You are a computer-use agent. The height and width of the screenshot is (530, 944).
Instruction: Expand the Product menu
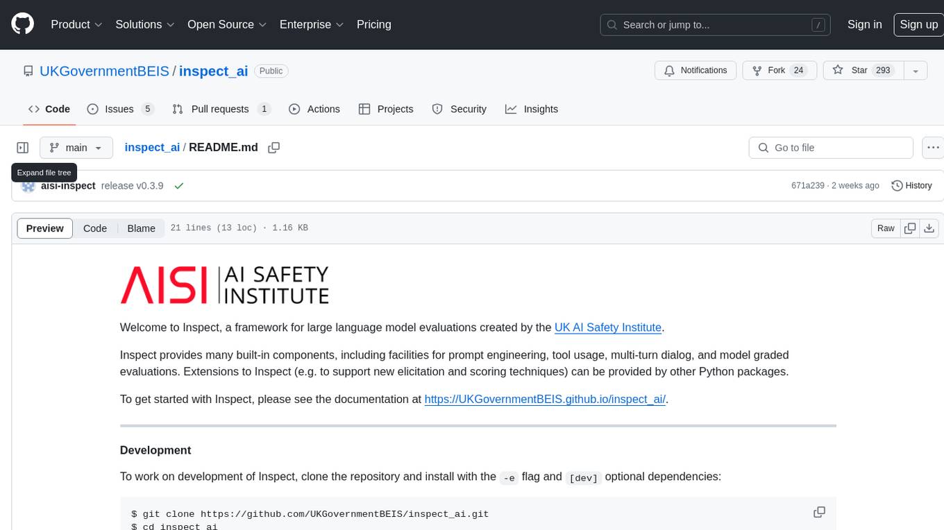point(76,24)
